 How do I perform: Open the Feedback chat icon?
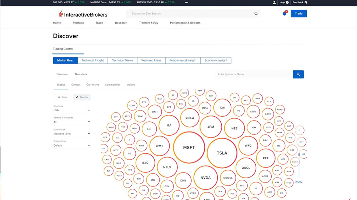point(306,2)
